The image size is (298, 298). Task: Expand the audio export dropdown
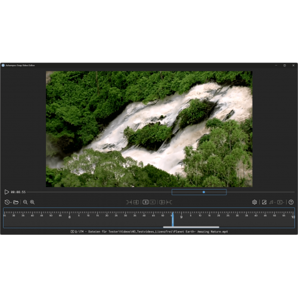[275, 203]
